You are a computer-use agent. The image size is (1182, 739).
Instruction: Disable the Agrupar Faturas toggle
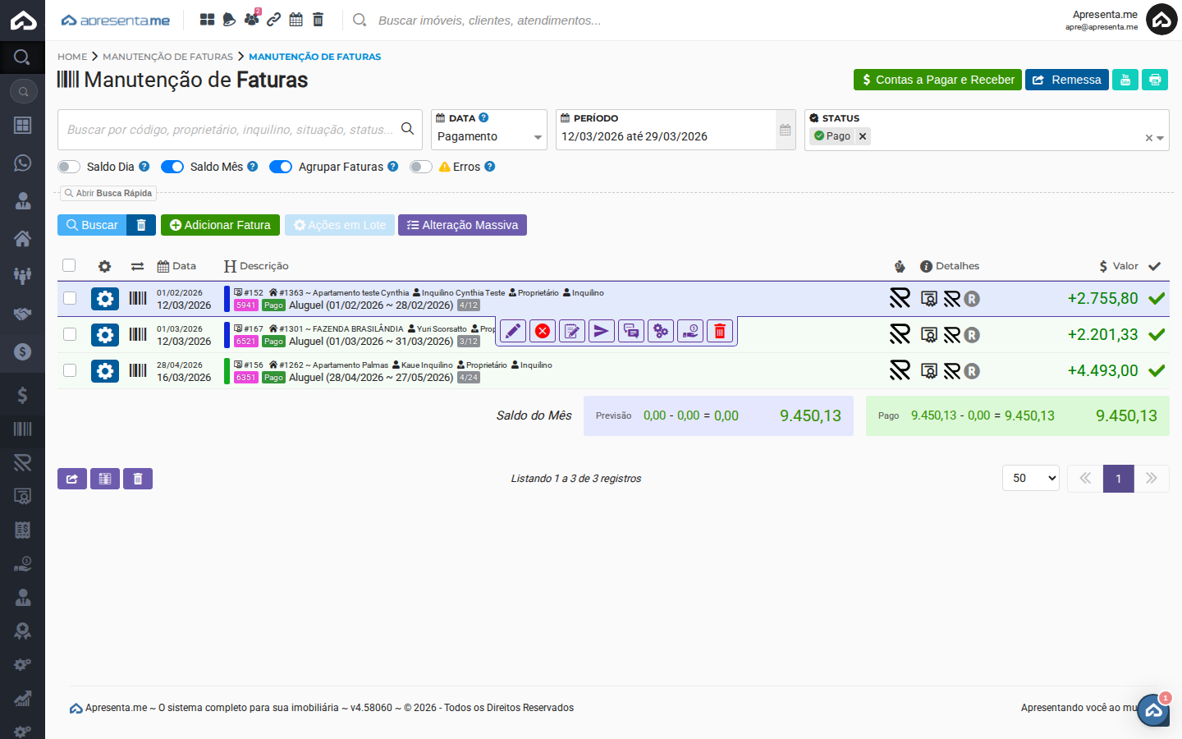281,167
